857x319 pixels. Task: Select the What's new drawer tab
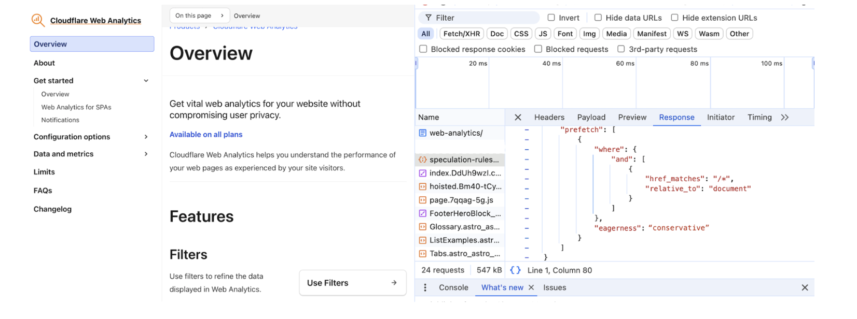pos(502,287)
